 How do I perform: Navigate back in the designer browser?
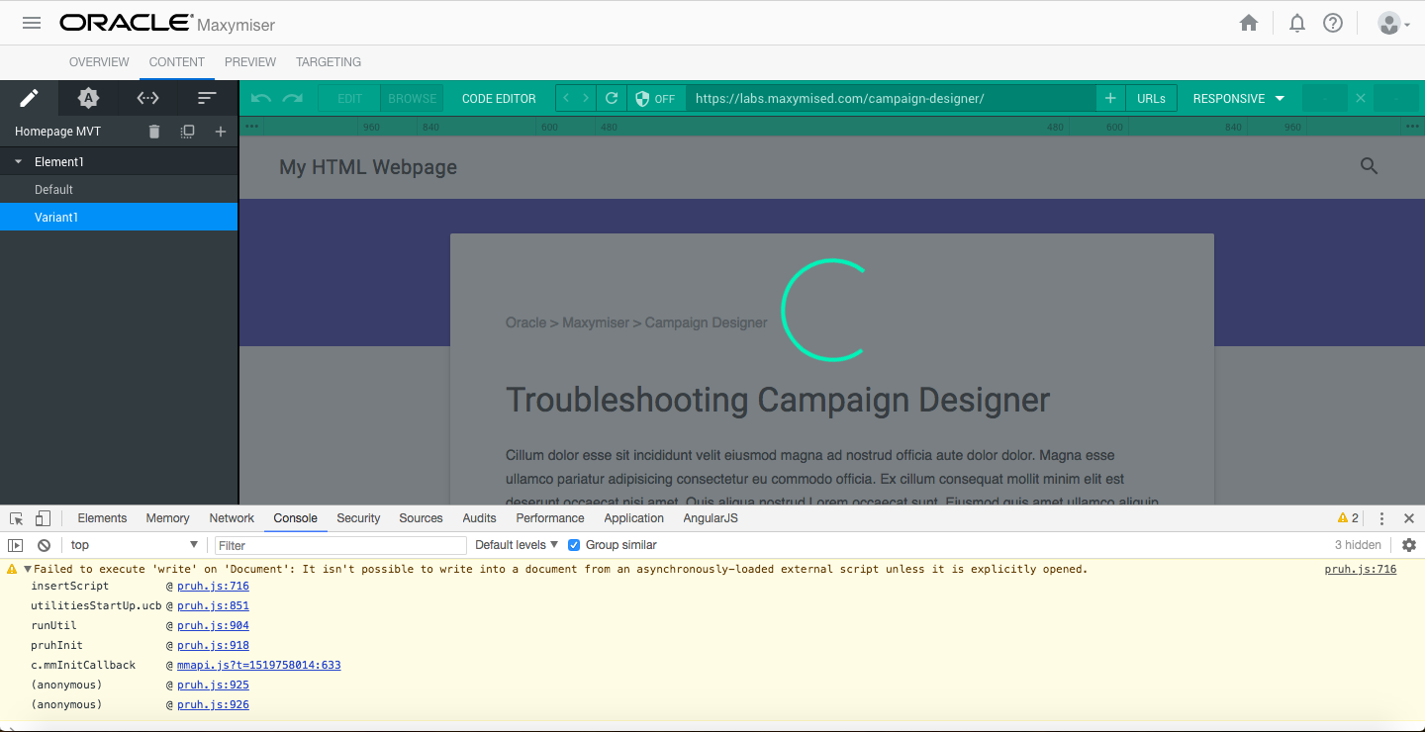566,98
